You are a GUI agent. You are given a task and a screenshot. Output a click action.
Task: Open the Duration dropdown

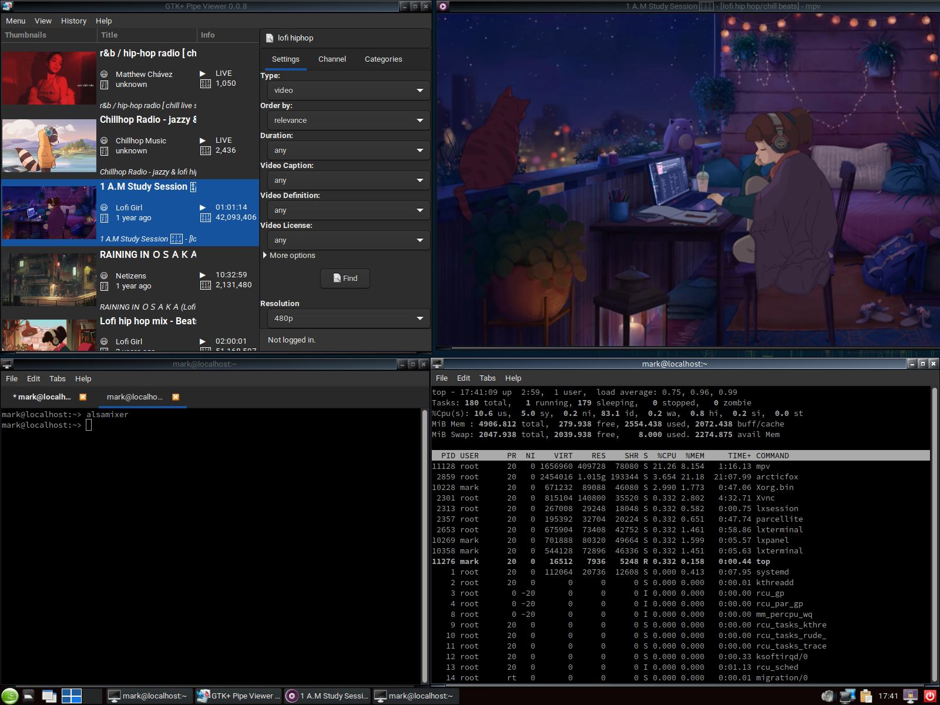click(348, 150)
